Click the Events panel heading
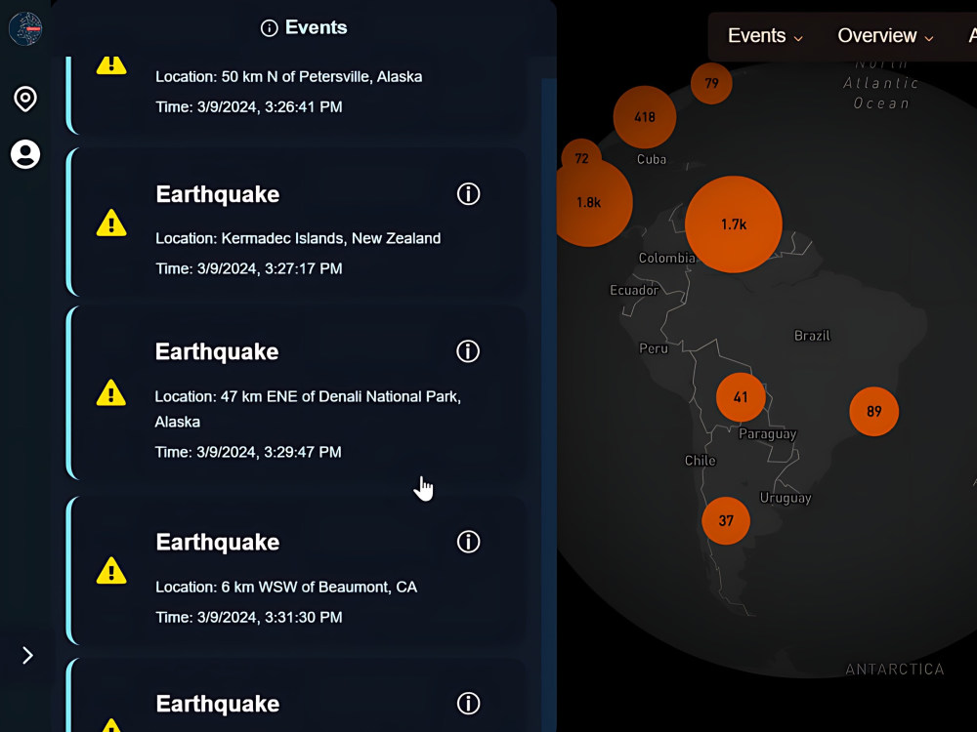The height and width of the screenshot is (732, 977). point(316,28)
